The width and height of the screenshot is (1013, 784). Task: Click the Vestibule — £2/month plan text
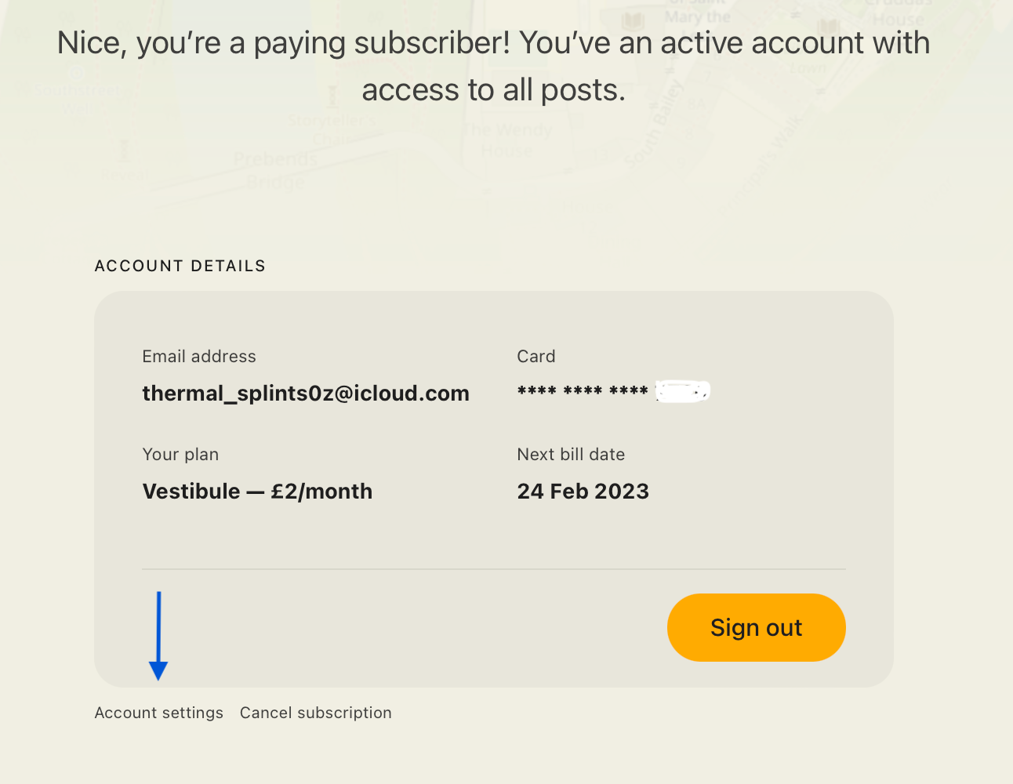pyautogui.click(x=257, y=492)
